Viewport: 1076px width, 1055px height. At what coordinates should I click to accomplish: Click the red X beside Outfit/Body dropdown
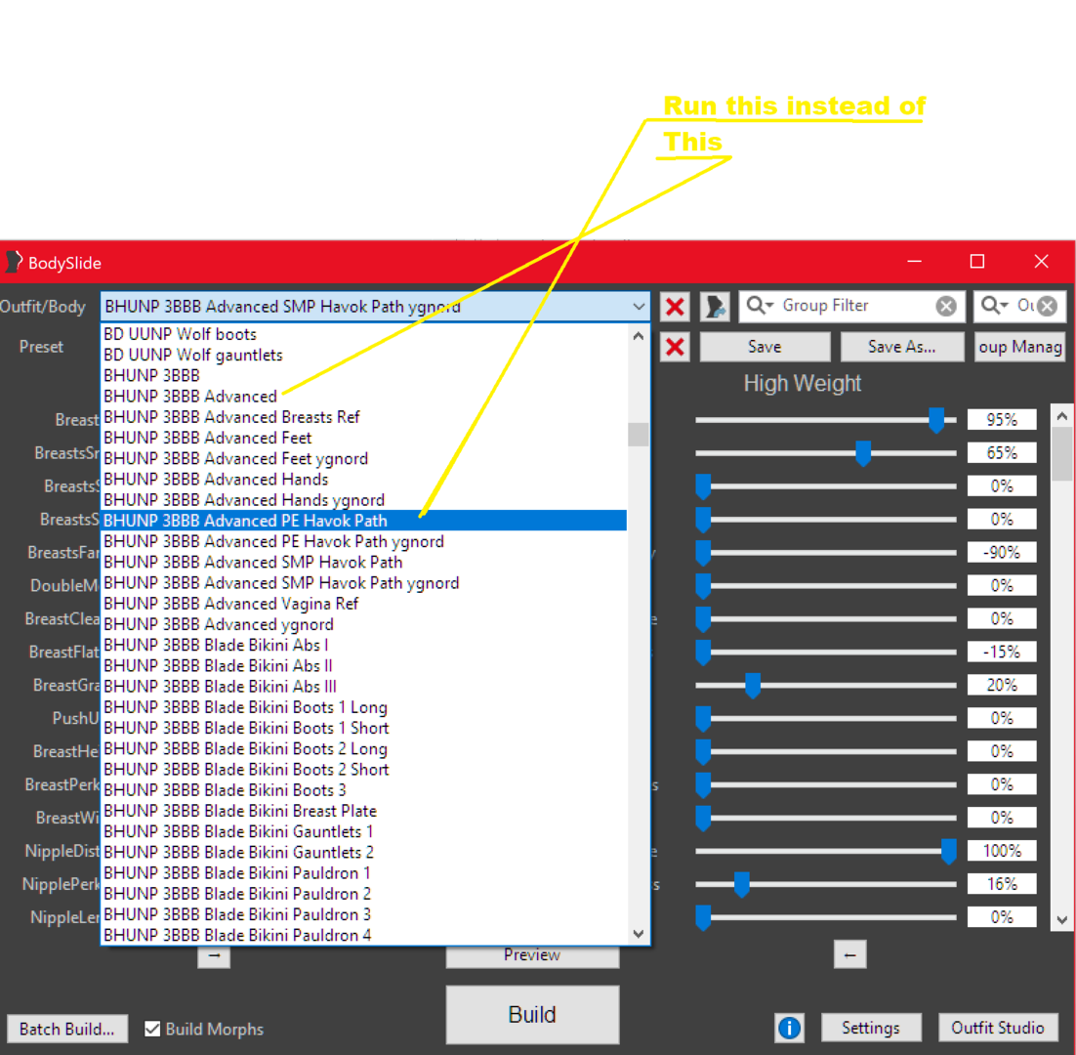[x=675, y=306]
